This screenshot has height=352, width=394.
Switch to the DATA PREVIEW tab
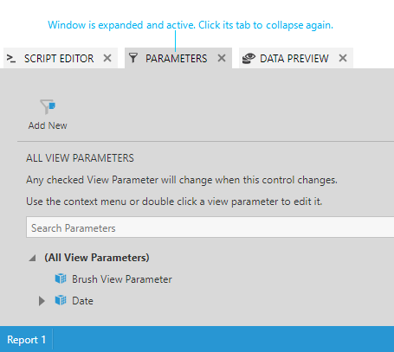click(x=294, y=59)
